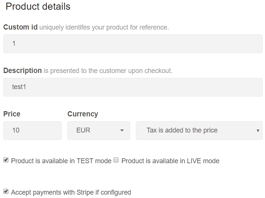Screen dimensions: 265x198
Task: Focus the Description field containing test1
Action: point(133,87)
